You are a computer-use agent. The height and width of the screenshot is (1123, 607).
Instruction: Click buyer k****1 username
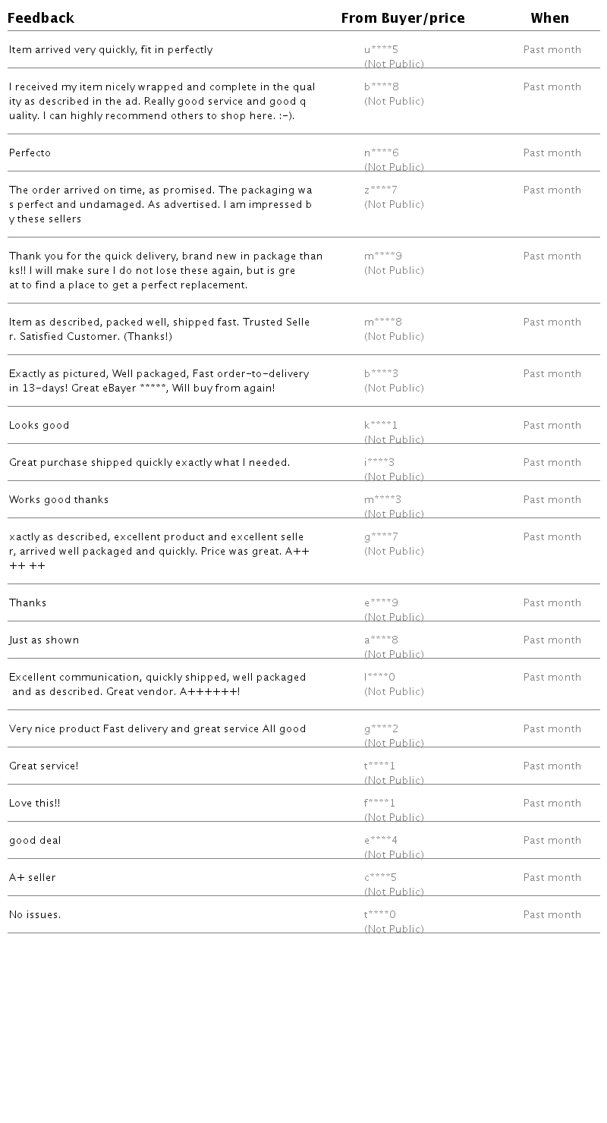[x=381, y=426]
